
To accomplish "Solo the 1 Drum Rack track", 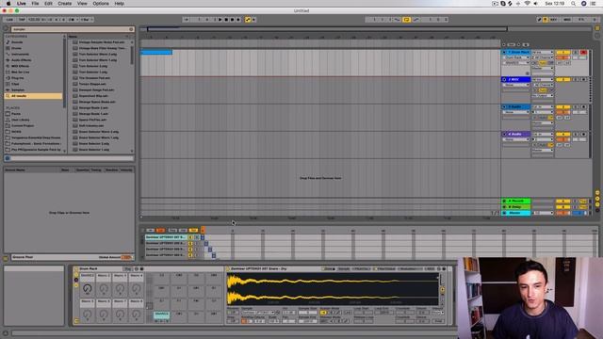I will (576, 53).
